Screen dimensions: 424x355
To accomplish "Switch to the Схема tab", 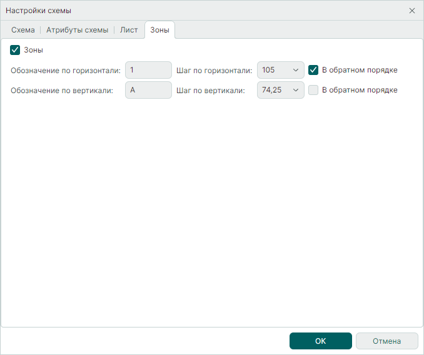I will click(23, 30).
